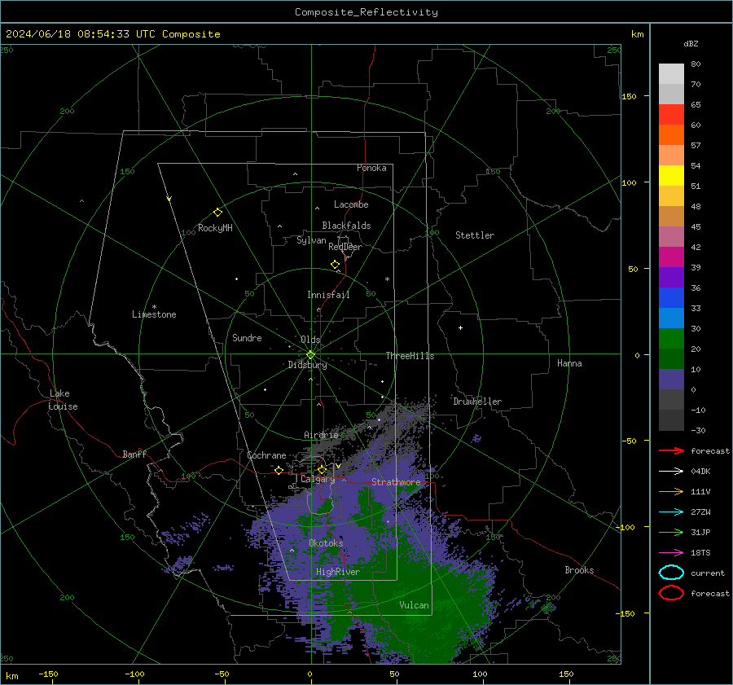Viewport: 733px width, 685px height.
Task: Click the yellow diamond marker beside RockyMH
Action: tap(217, 213)
